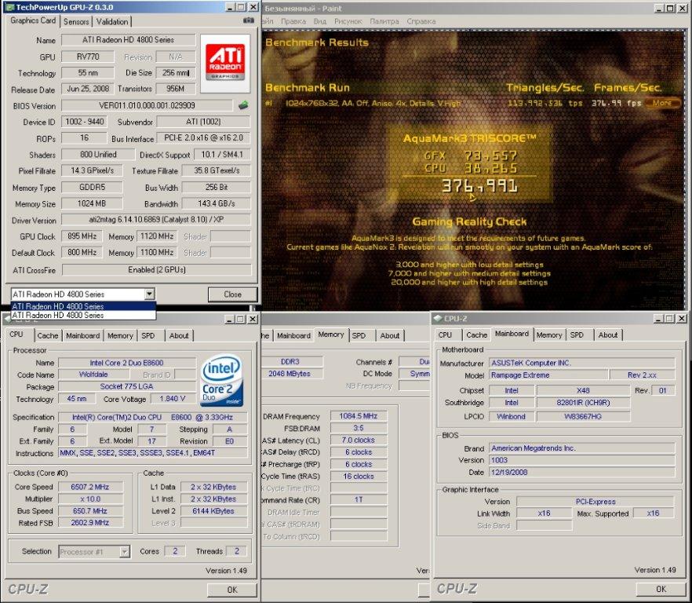Click the Close button in GPU-Z
The height and width of the screenshot is (603, 692).
[x=232, y=294]
